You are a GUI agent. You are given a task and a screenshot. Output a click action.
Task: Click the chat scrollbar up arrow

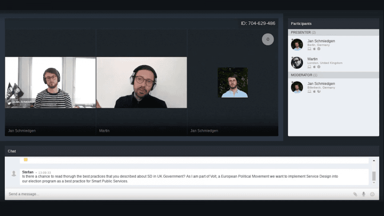point(373,161)
